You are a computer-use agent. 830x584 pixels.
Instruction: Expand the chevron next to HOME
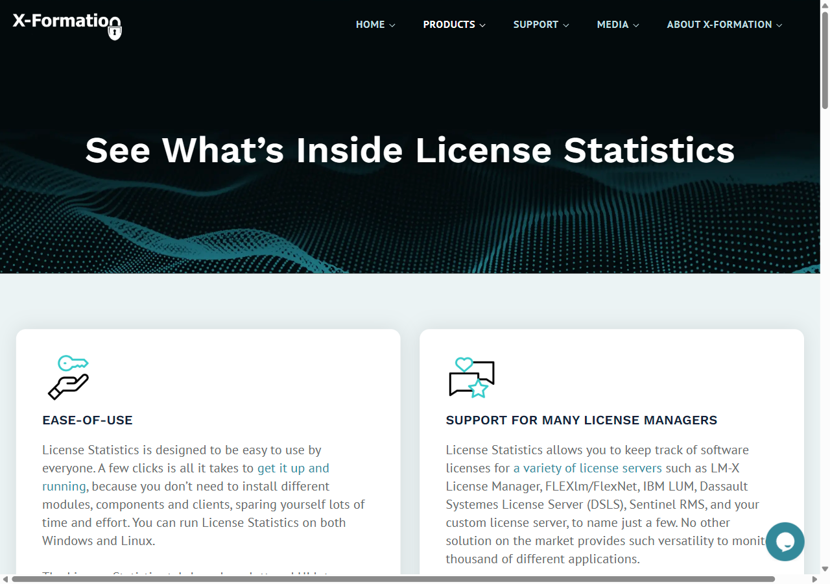click(392, 25)
